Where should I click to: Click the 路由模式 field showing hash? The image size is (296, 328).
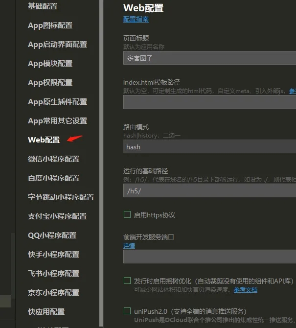click(x=210, y=146)
